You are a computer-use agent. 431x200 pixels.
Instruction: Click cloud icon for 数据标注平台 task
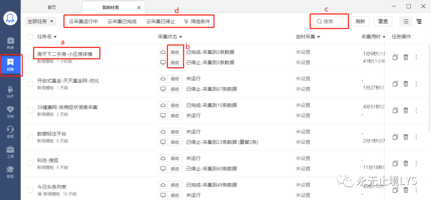point(163,132)
